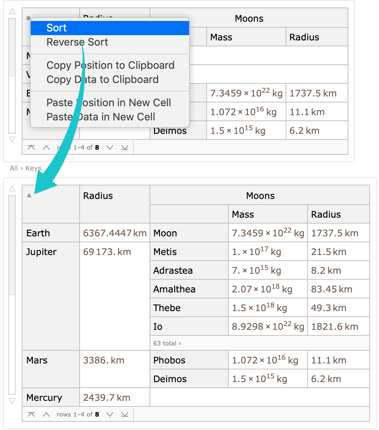The height and width of the screenshot is (430, 379).
Task: Click the Io moon key
Action: (x=189, y=326)
